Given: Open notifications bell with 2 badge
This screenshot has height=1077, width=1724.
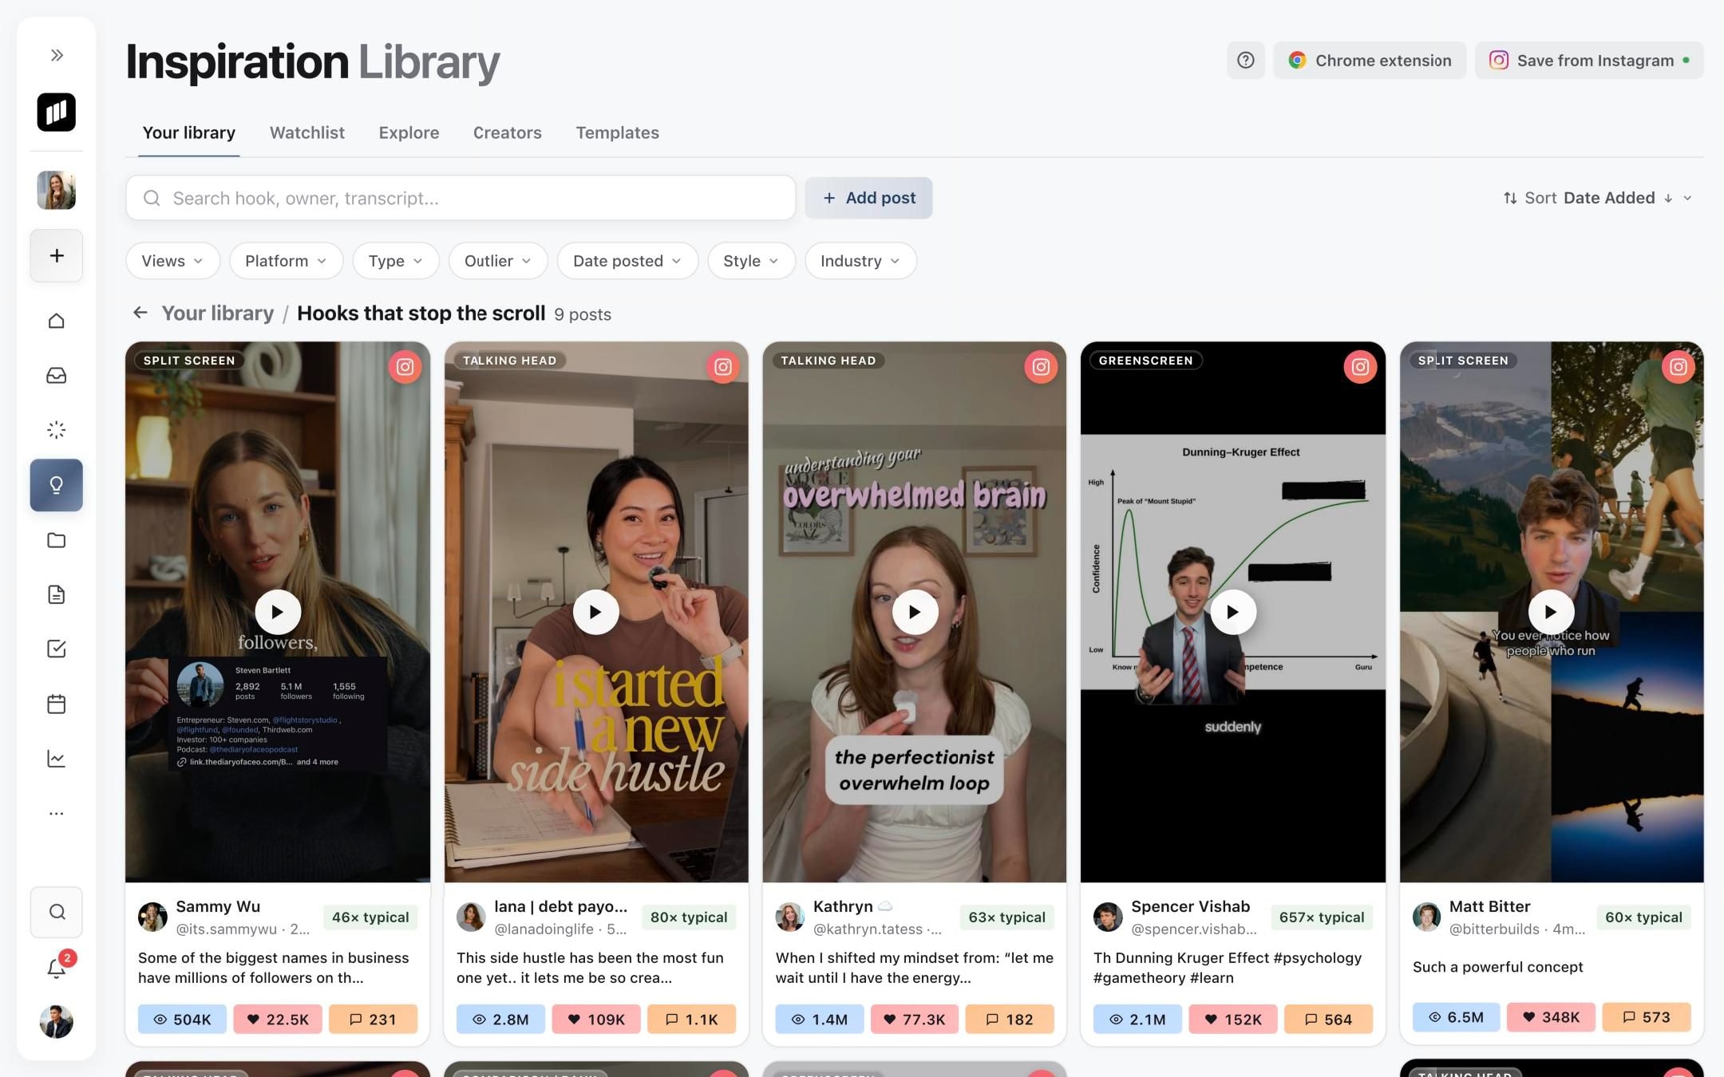Looking at the screenshot, I should (x=57, y=968).
